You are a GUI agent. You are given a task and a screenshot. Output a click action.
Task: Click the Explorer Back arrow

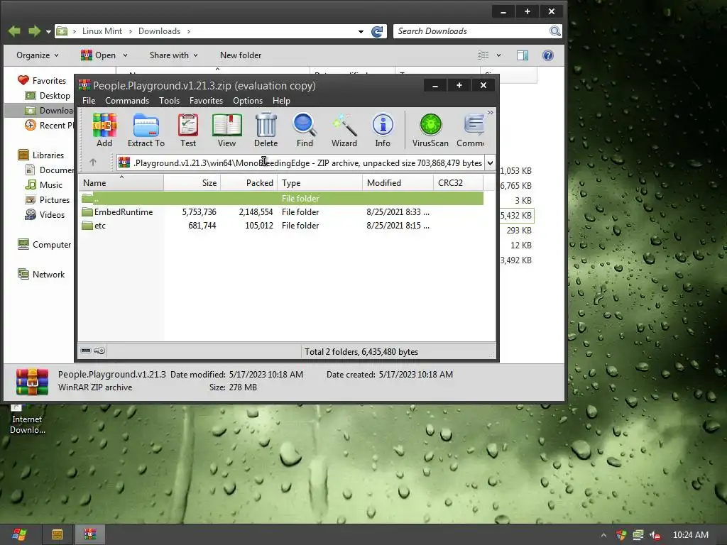(14, 31)
